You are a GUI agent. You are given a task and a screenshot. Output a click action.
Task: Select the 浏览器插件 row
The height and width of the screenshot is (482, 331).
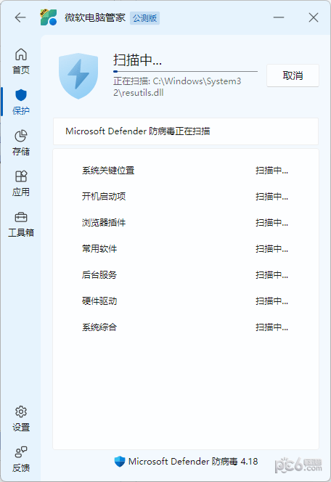[x=186, y=223]
